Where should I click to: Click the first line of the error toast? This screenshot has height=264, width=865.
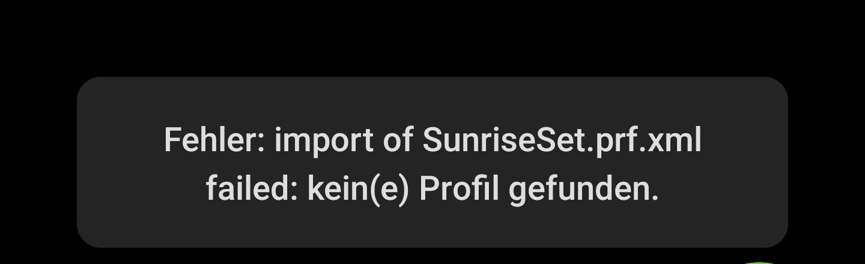432,141
